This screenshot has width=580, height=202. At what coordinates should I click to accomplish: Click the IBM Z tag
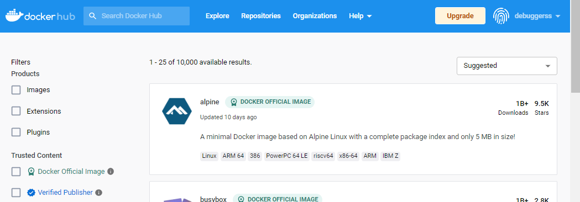tap(390, 156)
